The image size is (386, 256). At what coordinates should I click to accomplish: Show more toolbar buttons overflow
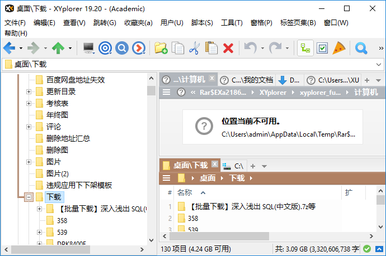point(381,48)
